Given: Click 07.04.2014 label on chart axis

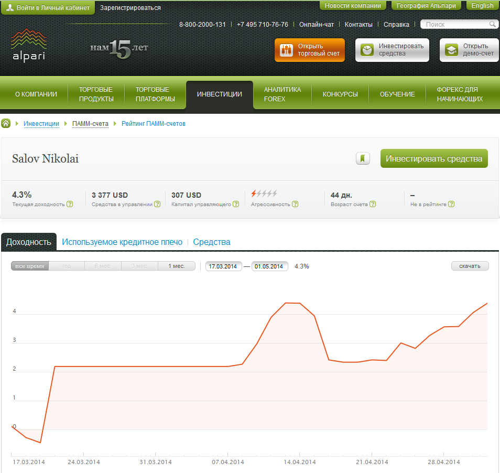Looking at the screenshot, I should click(227, 462).
